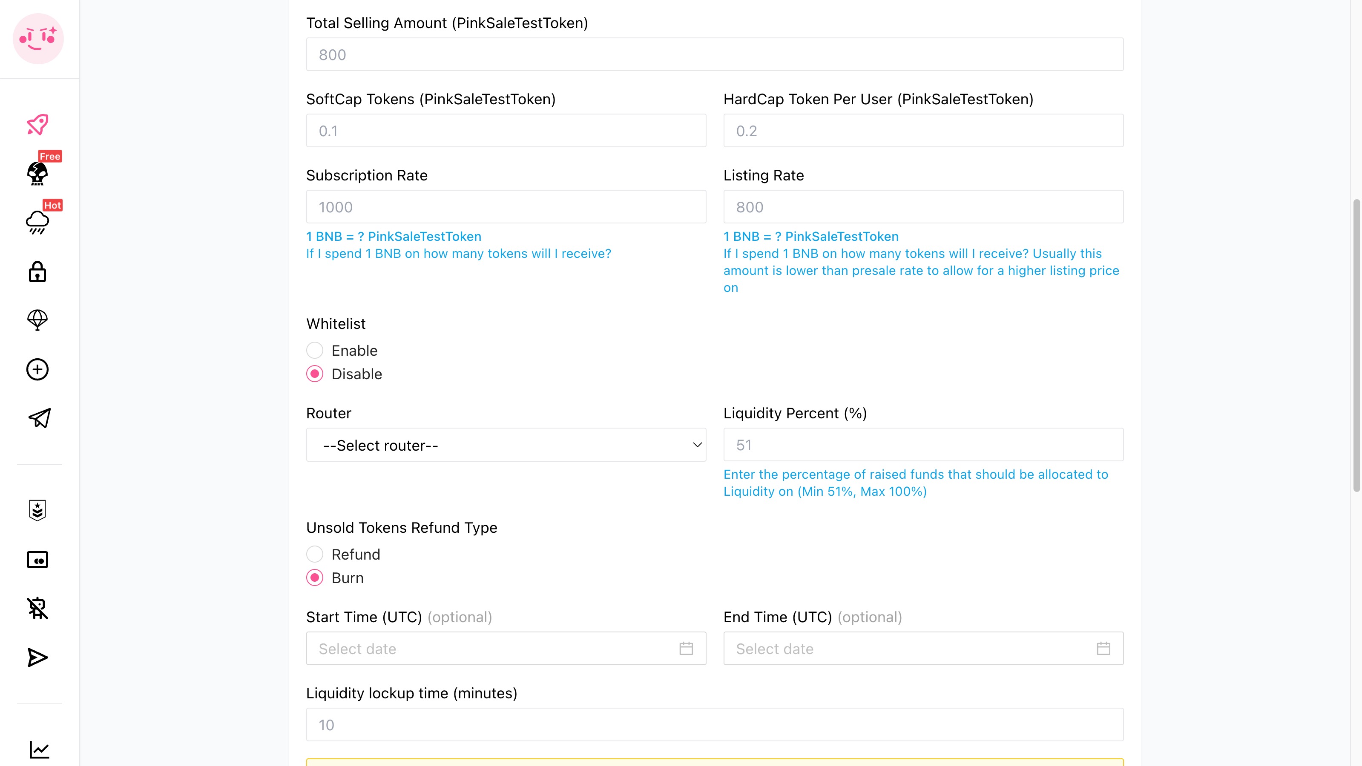Click the page vertical scrollbar
1362x766 pixels.
pyautogui.click(x=1357, y=346)
